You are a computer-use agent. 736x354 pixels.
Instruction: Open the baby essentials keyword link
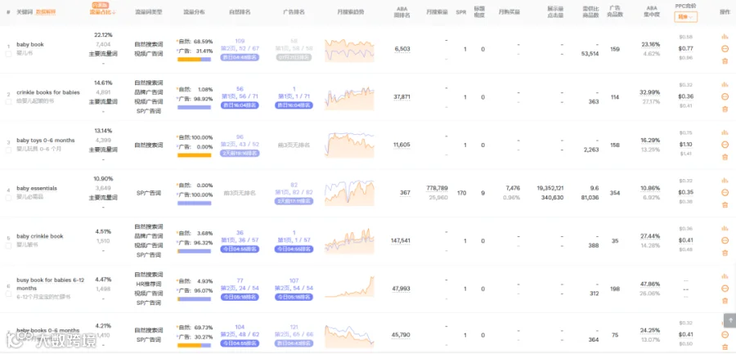click(x=37, y=188)
